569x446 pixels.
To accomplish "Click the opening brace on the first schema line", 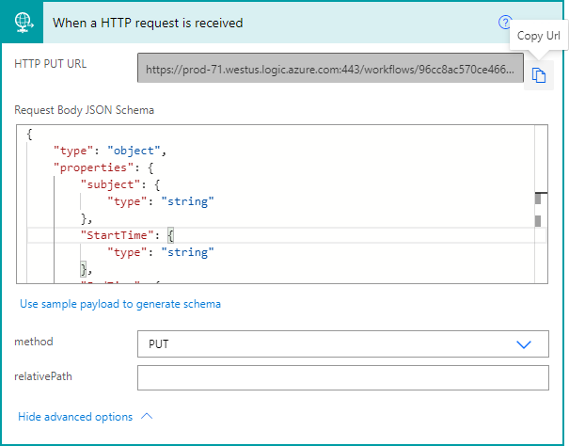I will tap(30, 134).
